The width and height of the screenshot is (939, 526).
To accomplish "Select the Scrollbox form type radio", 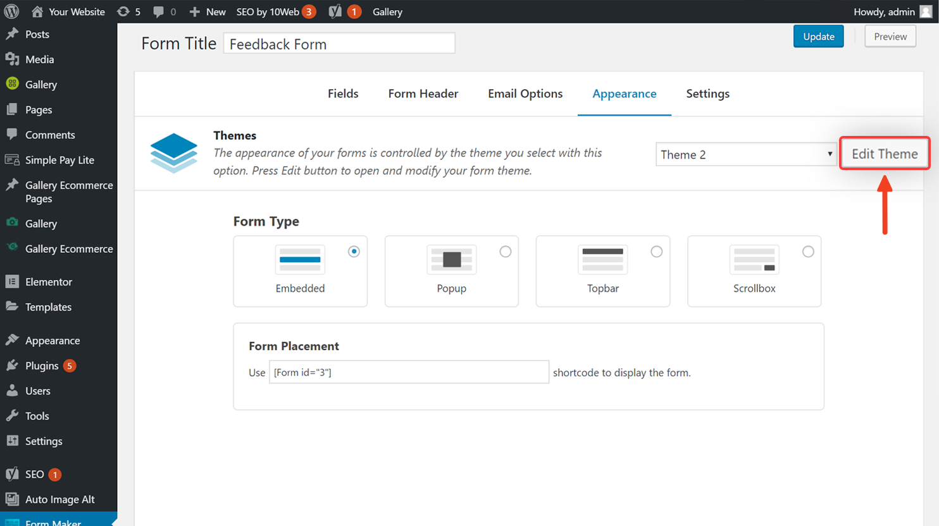I will point(808,252).
